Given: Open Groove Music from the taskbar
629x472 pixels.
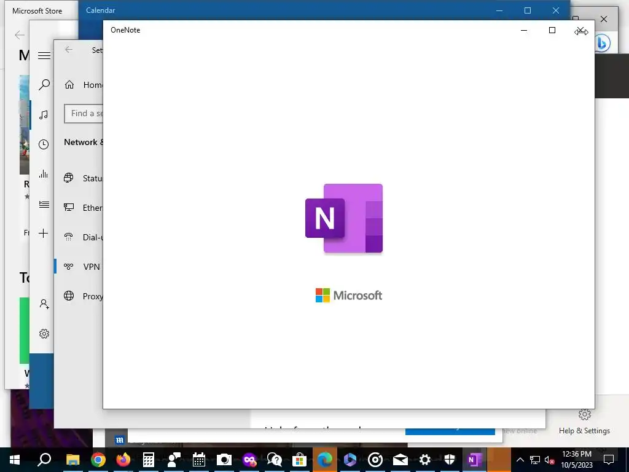Looking at the screenshot, I should click(x=375, y=460).
